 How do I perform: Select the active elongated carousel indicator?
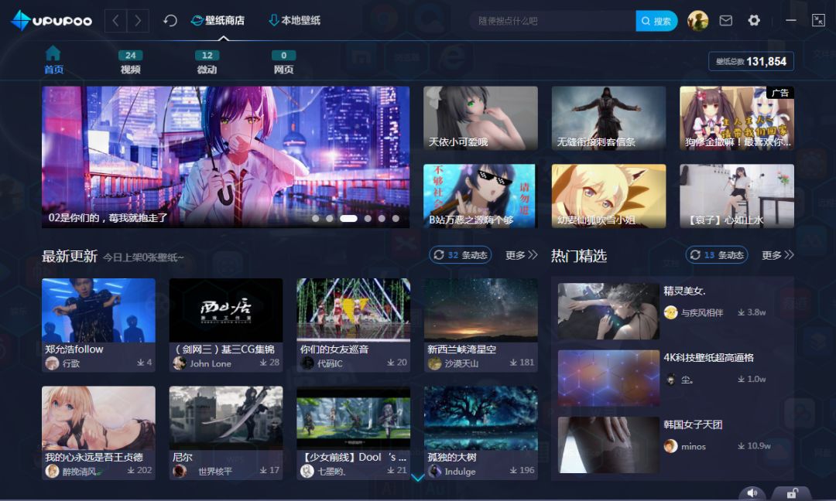click(348, 218)
